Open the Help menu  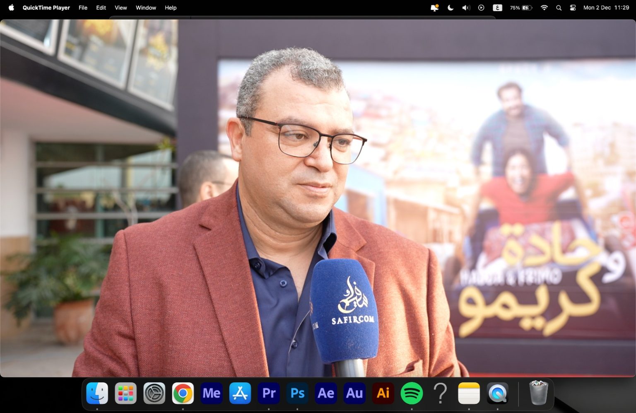171,7
